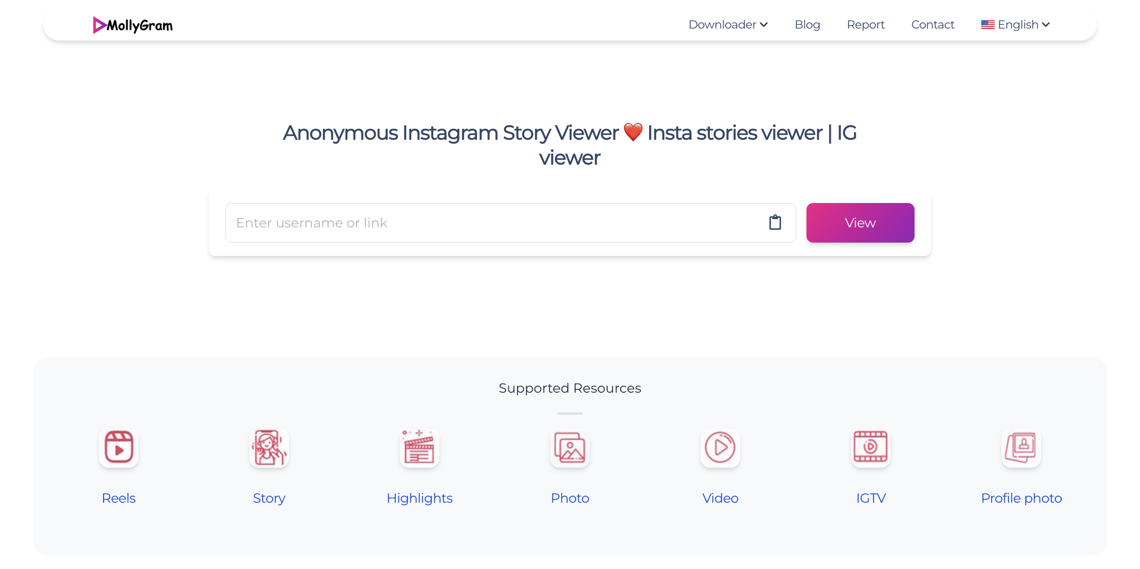Go to the Blog page
Image resolution: width=1140 pixels, height=569 pixels.
(807, 25)
